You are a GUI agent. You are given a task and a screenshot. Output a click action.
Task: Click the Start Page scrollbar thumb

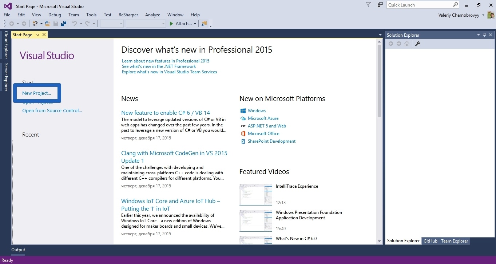point(380,81)
